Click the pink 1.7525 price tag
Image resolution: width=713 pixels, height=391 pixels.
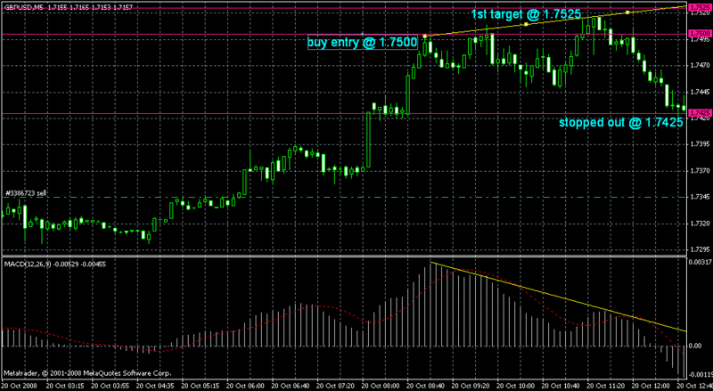[x=700, y=7]
